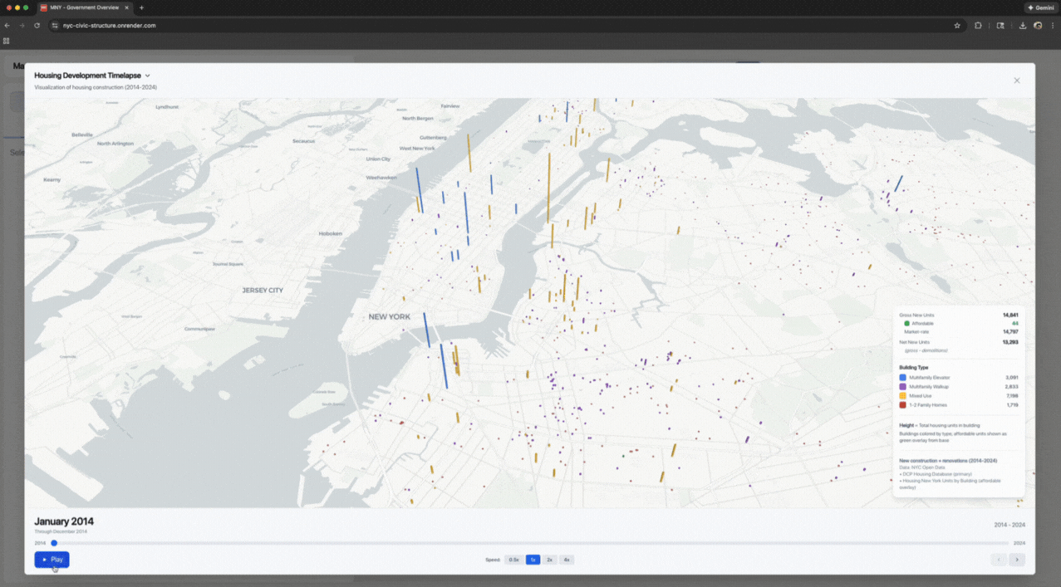Click the Multifamily Elevator blue legend swatch

903,378
